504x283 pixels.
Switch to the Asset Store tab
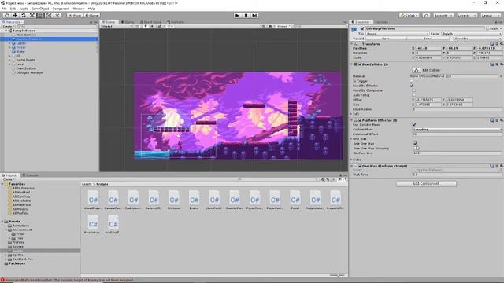click(150, 22)
